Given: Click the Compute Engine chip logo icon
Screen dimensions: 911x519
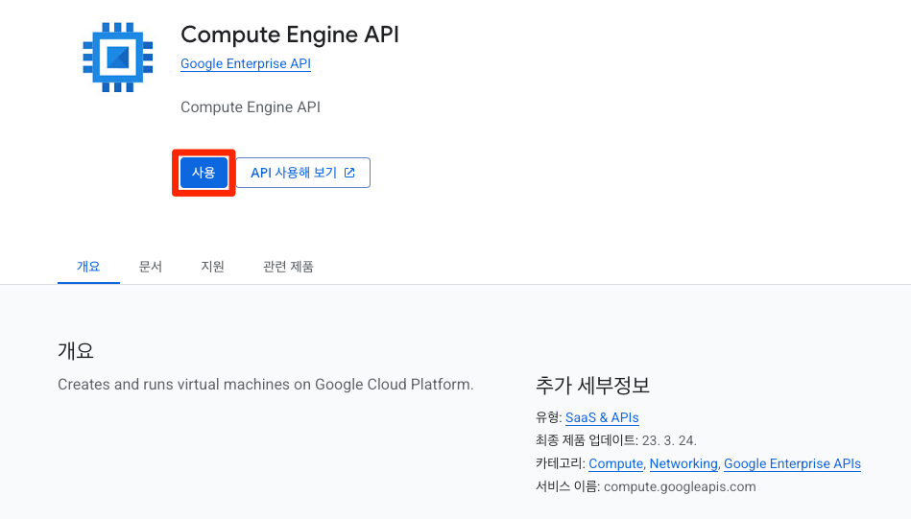Looking at the screenshot, I should (x=118, y=57).
